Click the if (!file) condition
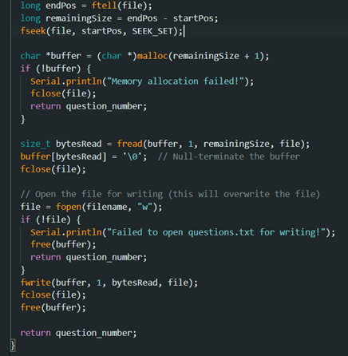 pos(50,220)
